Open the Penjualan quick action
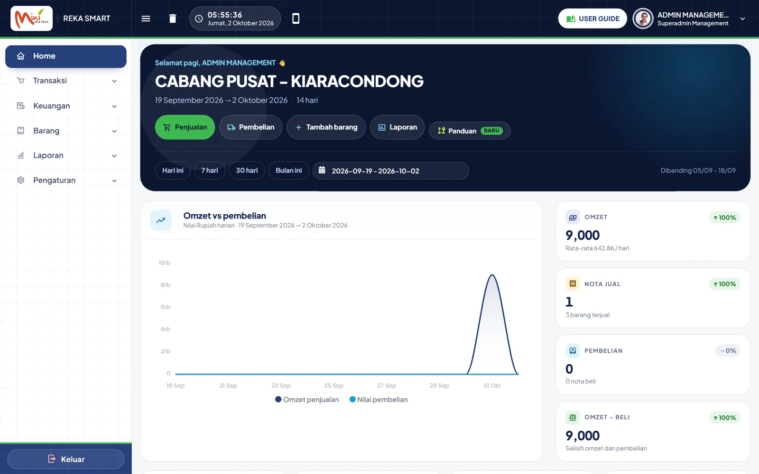The image size is (759, 474). point(185,127)
